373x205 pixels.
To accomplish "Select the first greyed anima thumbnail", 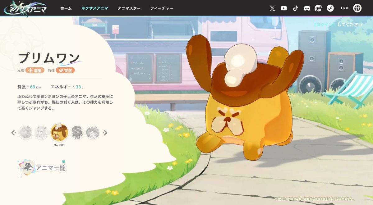I will click(x=25, y=133).
